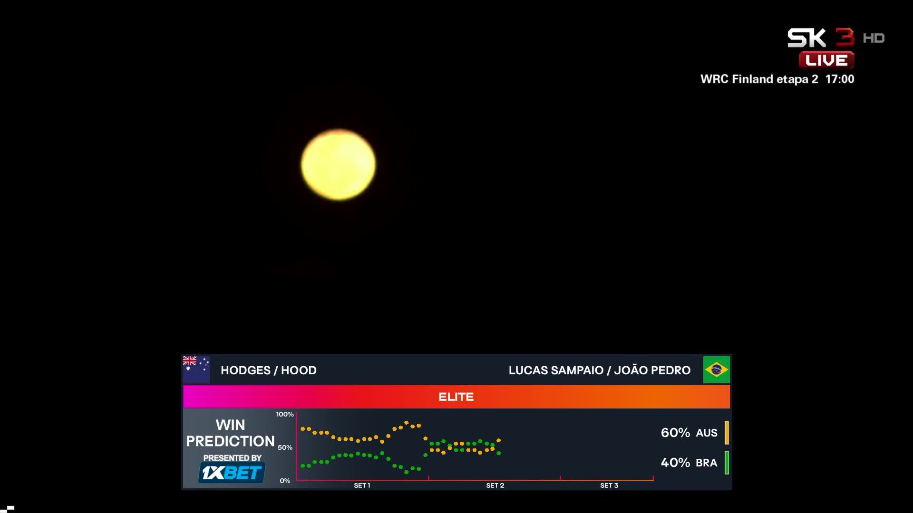
Task: Click the WRC Finland etapa 2 17:00 text
Action: click(777, 79)
